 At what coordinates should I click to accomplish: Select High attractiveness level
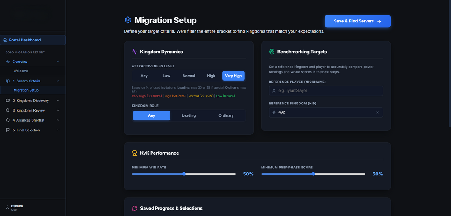coord(211,76)
